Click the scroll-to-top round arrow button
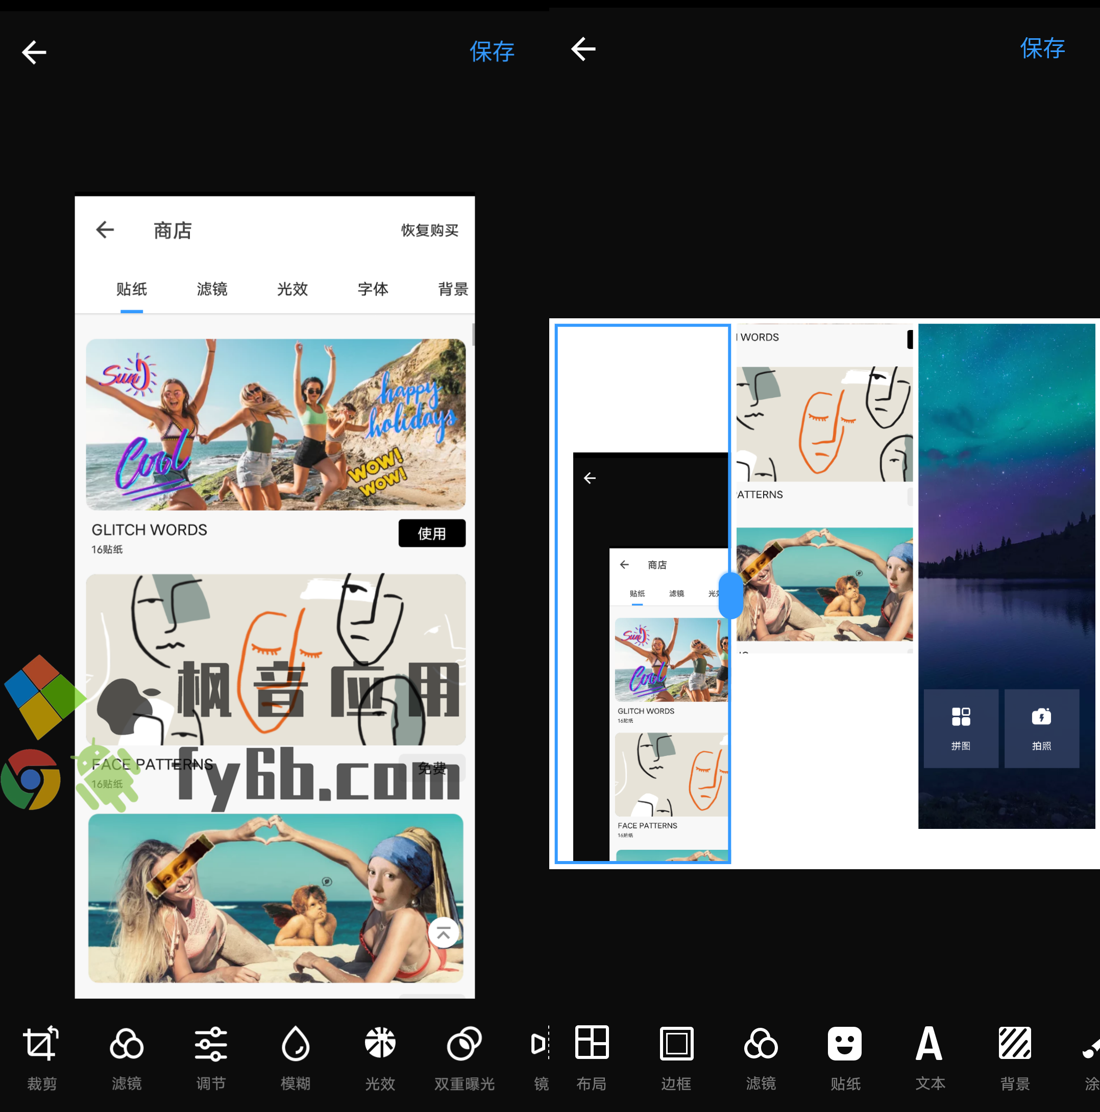Image resolution: width=1100 pixels, height=1112 pixels. tap(444, 933)
